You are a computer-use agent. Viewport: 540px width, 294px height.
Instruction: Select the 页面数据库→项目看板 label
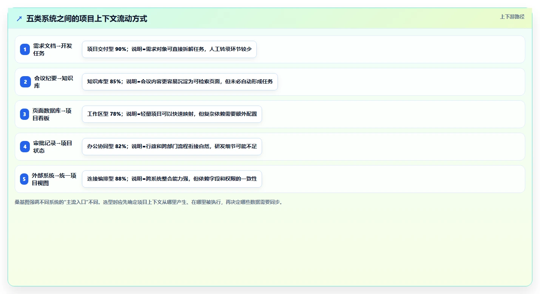click(x=52, y=114)
